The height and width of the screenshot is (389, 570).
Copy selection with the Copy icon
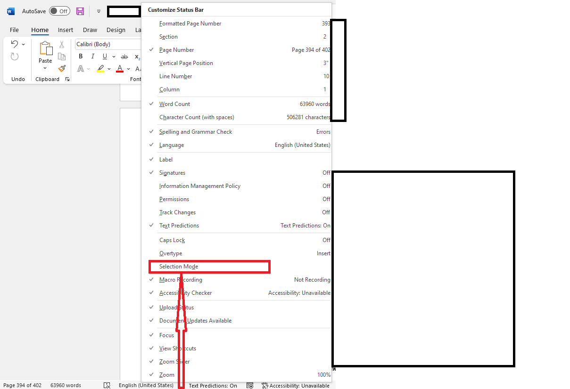(61, 57)
